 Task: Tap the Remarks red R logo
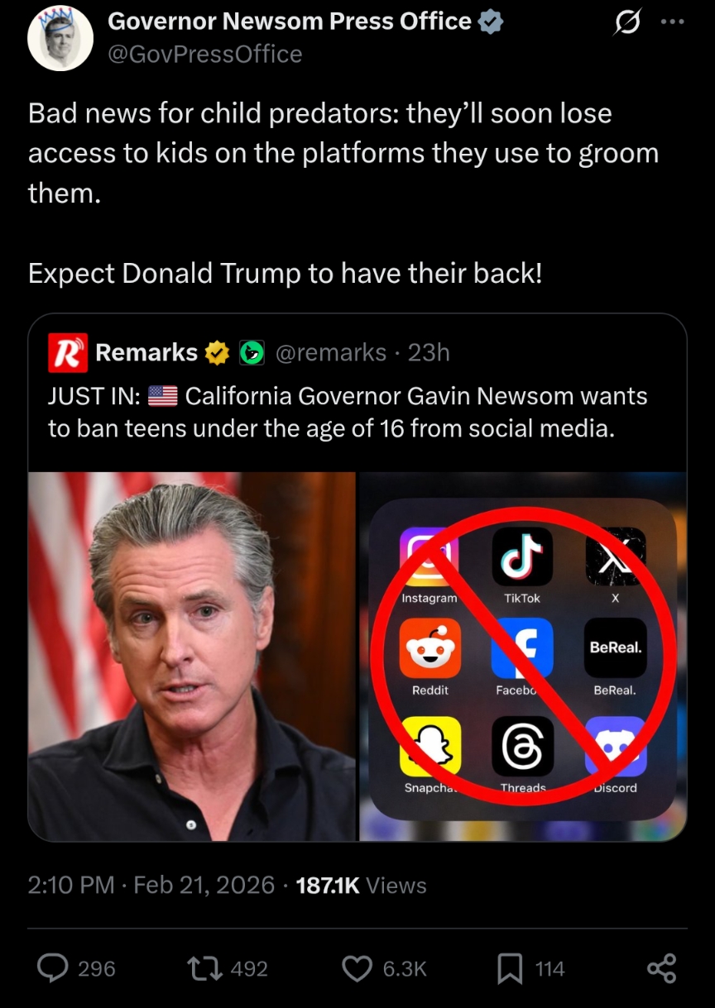[67, 353]
